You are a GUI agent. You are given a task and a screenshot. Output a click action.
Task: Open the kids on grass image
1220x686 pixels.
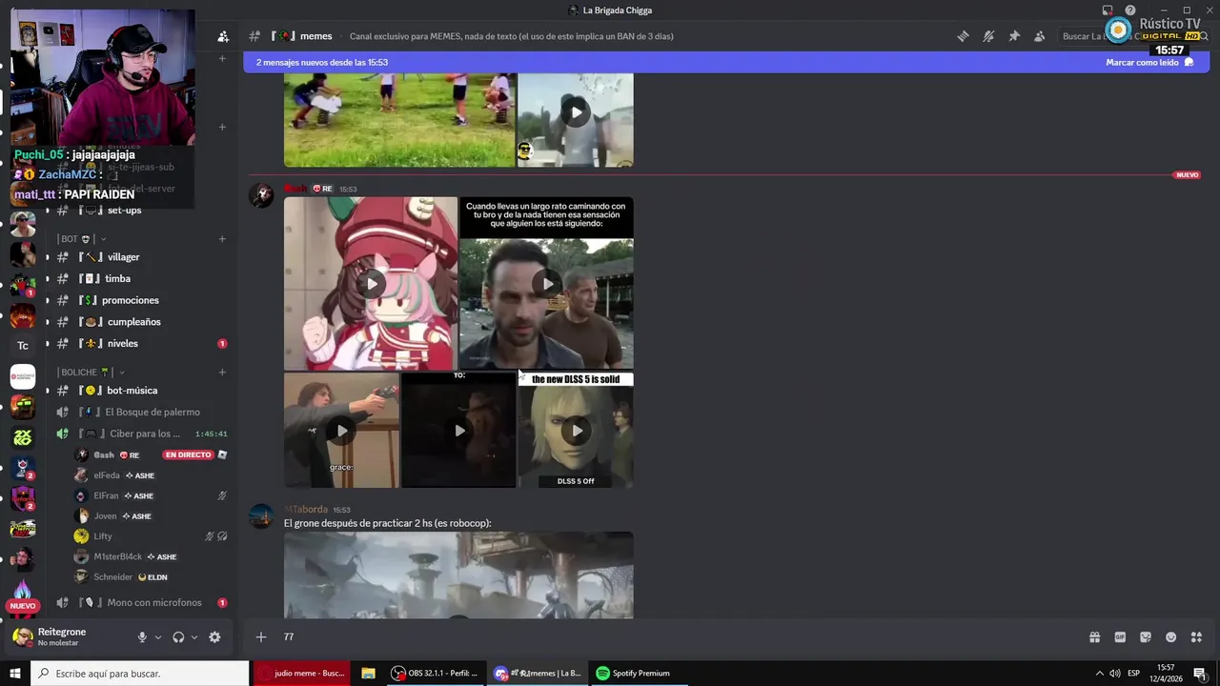(x=399, y=120)
